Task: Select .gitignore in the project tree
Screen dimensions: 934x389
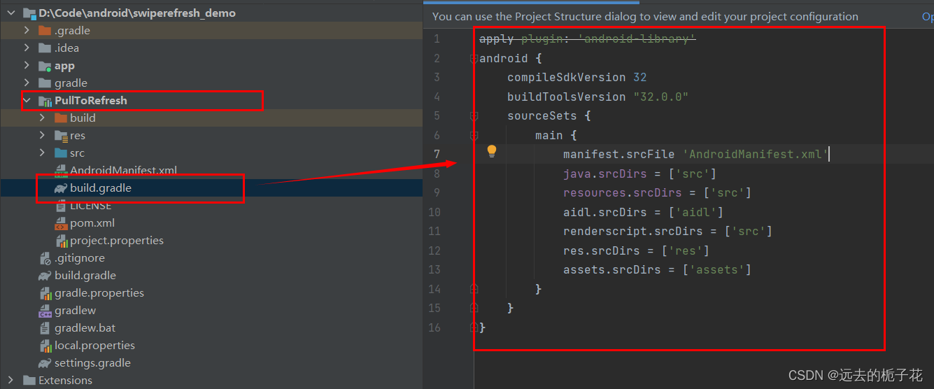Action: point(80,258)
